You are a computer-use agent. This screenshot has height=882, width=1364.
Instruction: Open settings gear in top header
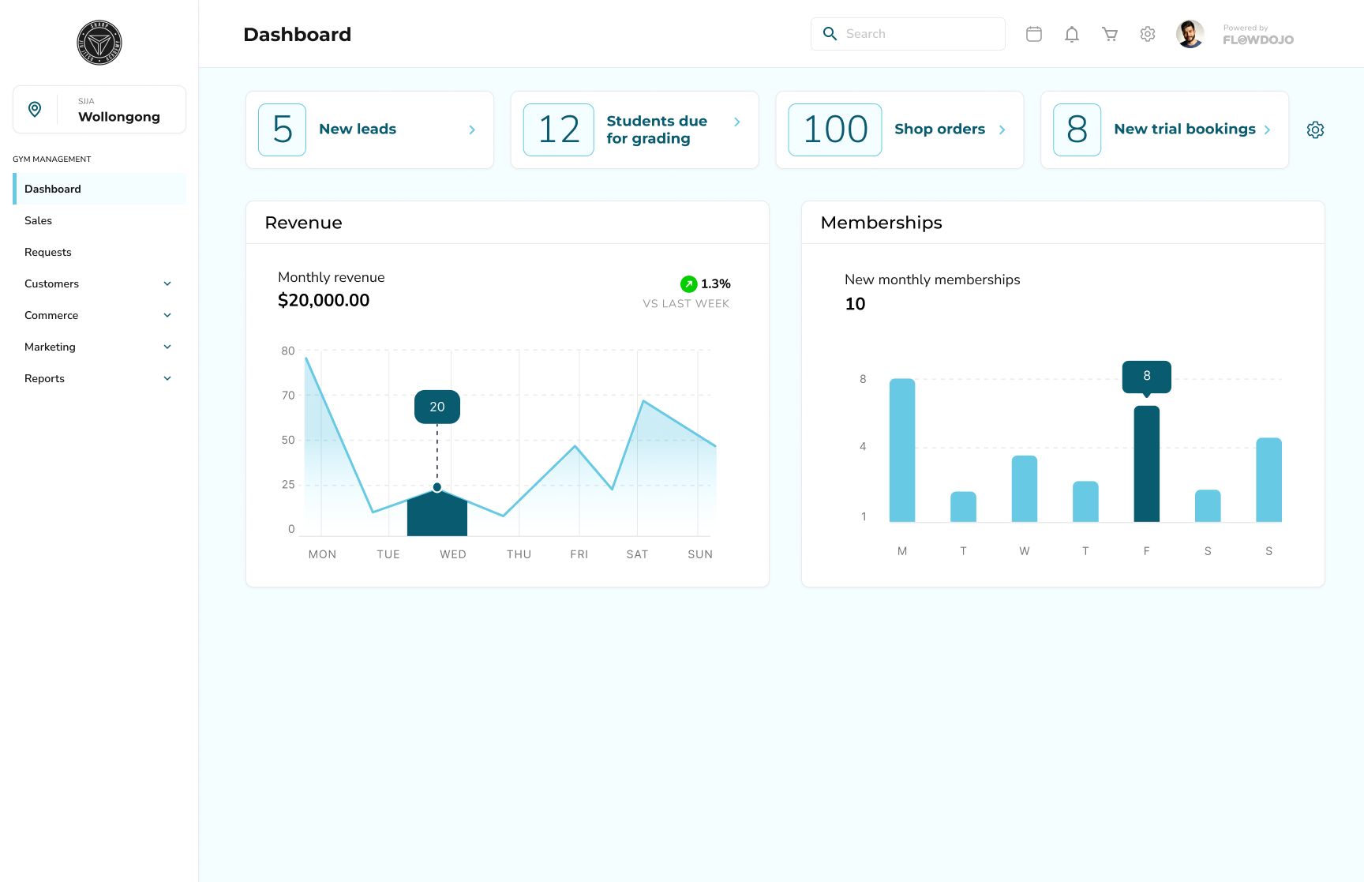click(x=1148, y=34)
